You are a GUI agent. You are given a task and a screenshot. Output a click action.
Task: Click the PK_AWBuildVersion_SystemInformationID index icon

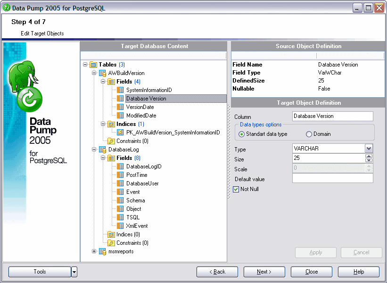[x=120, y=133]
